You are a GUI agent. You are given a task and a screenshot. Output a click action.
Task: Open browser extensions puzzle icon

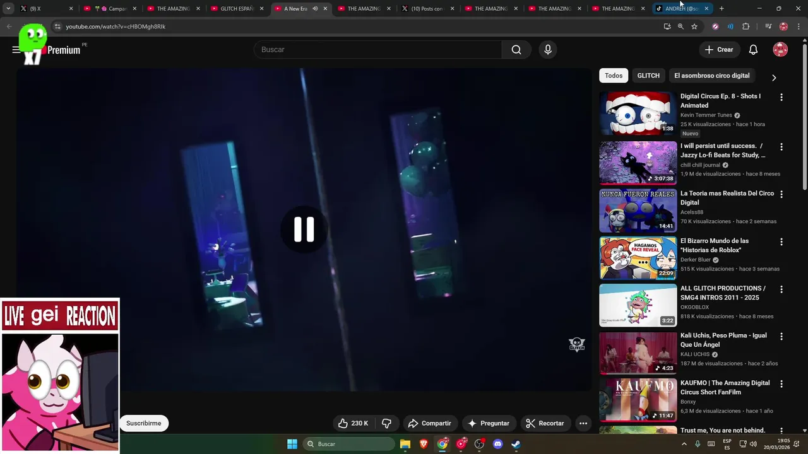746,26
